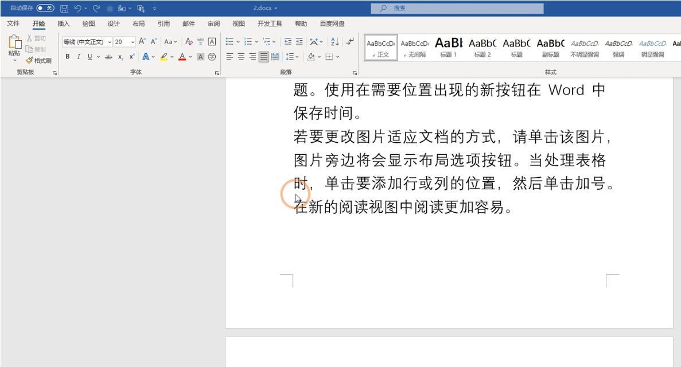Expand the multilevel list dropdown

click(x=274, y=42)
